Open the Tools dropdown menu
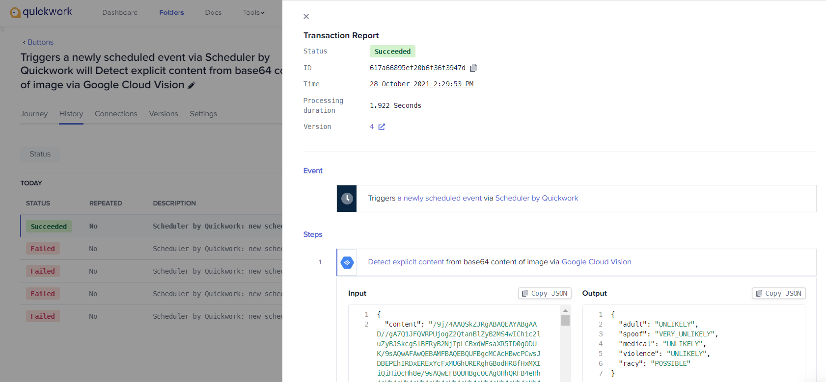This screenshot has width=826, height=382. [x=253, y=12]
